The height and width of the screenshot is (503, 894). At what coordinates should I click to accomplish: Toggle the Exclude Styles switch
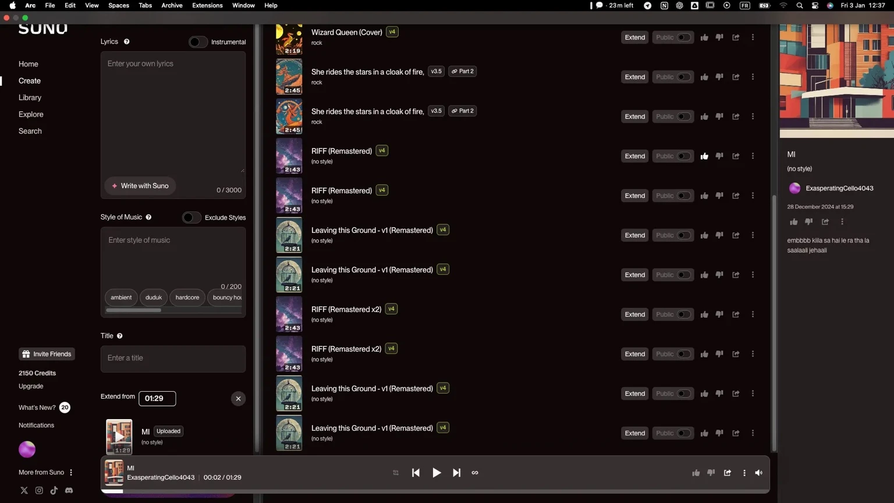(x=191, y=218)
